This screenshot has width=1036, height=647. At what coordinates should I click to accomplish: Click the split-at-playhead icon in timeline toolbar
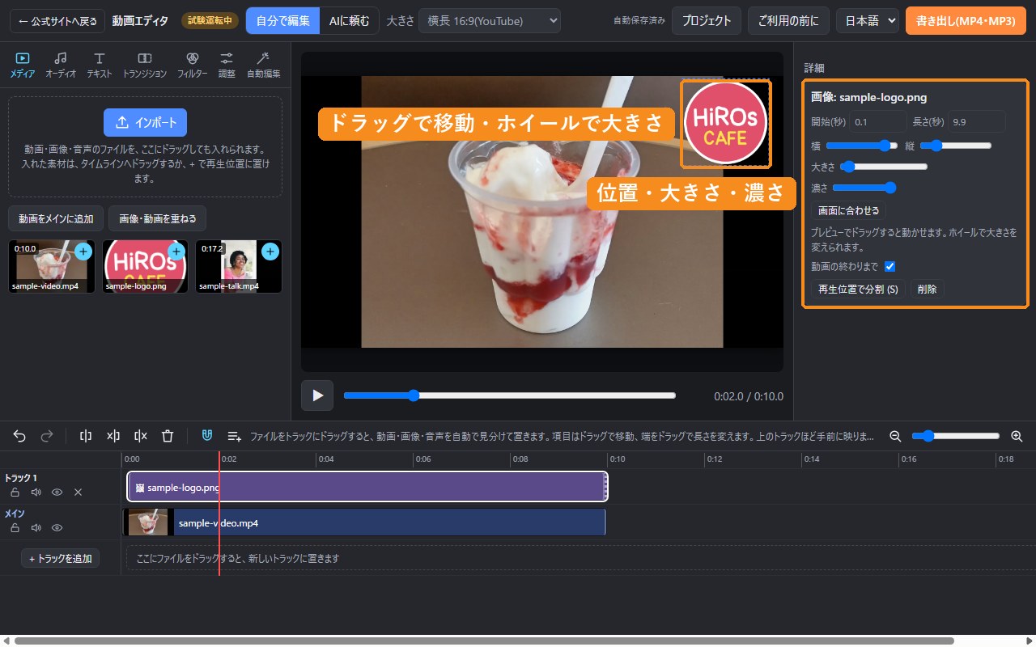coord(86,436)
